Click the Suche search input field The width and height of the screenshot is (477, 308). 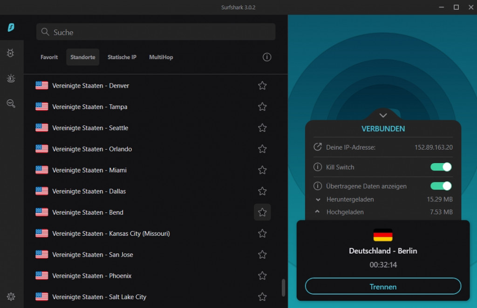click(156, 32)
